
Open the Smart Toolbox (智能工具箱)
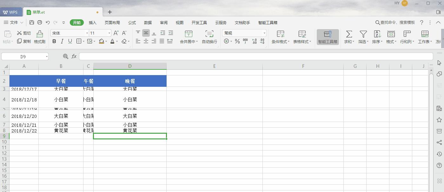coord(327,36)
